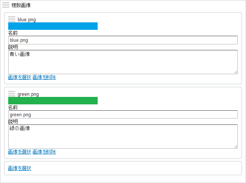Click the blue image preview thumbnail
The width and height of the screenshot is (246, 183).
coord(53,26)
